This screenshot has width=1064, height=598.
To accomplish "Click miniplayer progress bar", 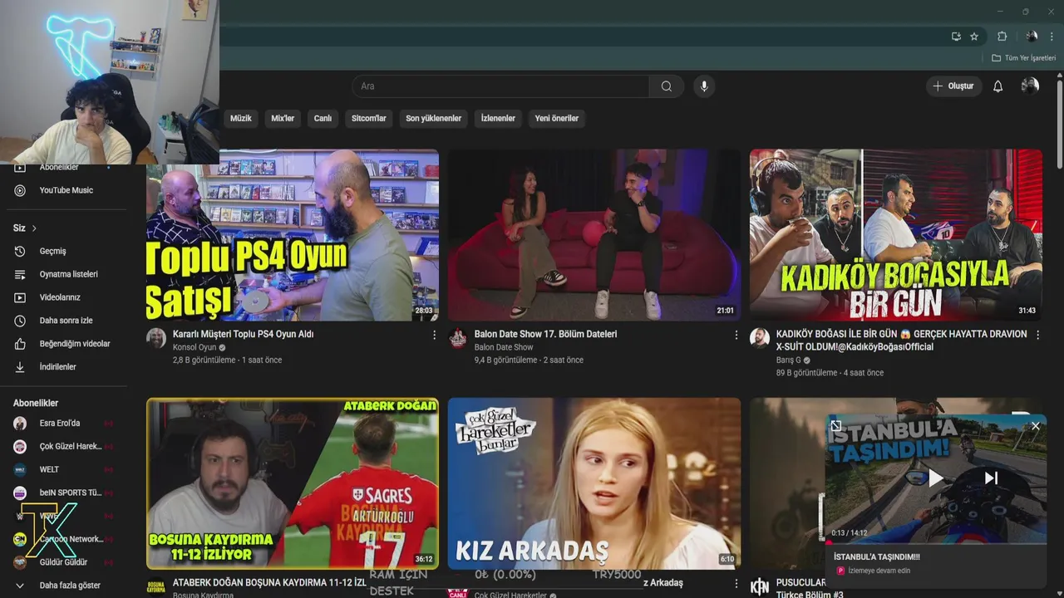I will [936, 542].
